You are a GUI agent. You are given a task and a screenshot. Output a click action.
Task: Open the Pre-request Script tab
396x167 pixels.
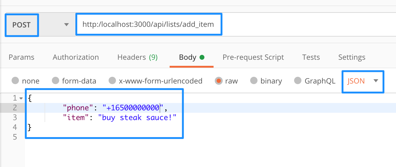pyautogui.click(x=253, y=57)
